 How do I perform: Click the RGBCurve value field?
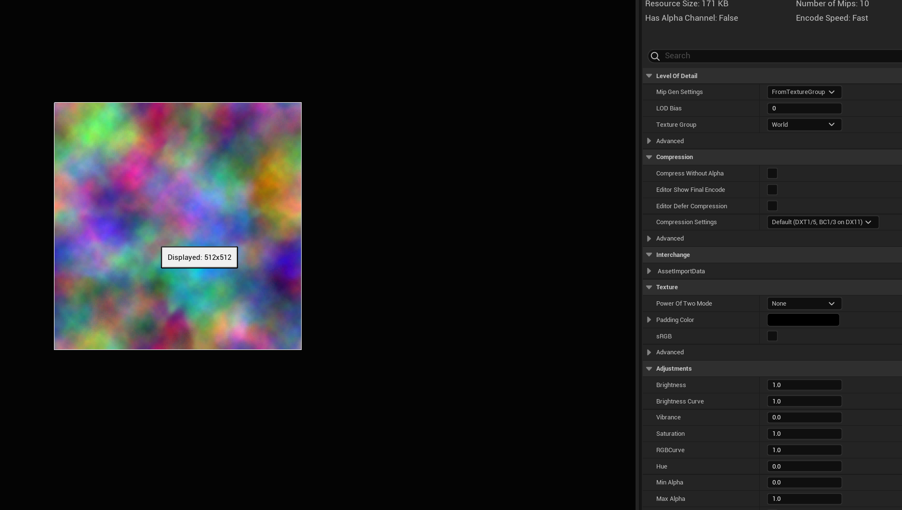coord(804,450)
